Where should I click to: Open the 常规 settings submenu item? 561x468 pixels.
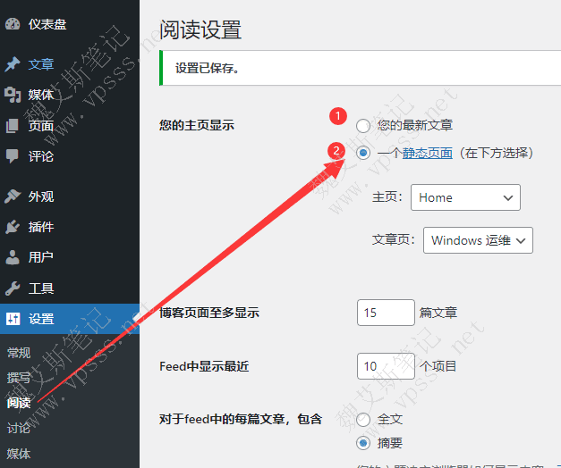[x=19, y=353]
